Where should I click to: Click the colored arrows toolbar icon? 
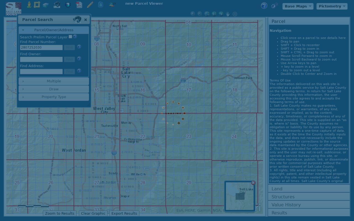[x=112, y=5]
